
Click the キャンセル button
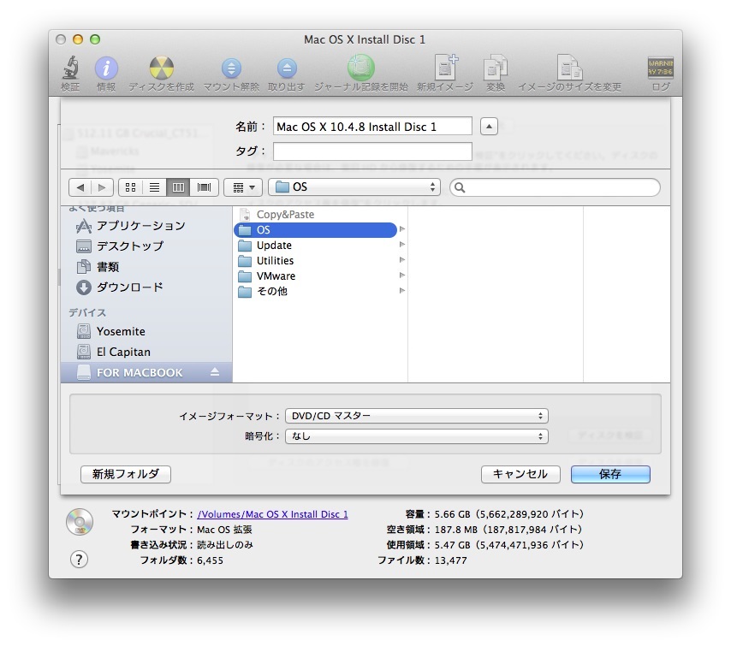[520, 474]
